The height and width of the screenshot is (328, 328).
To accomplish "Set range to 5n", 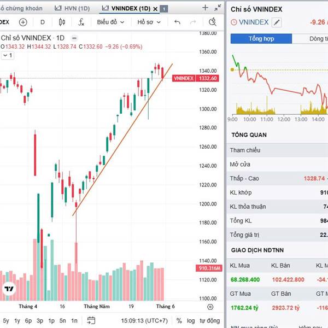I will click(x=62, y=321).
